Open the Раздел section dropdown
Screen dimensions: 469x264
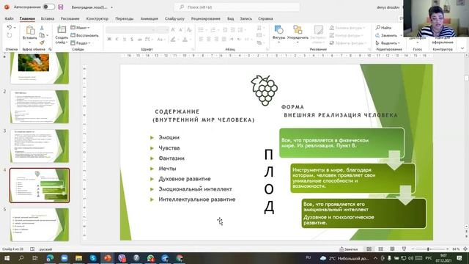pos(81,43)
